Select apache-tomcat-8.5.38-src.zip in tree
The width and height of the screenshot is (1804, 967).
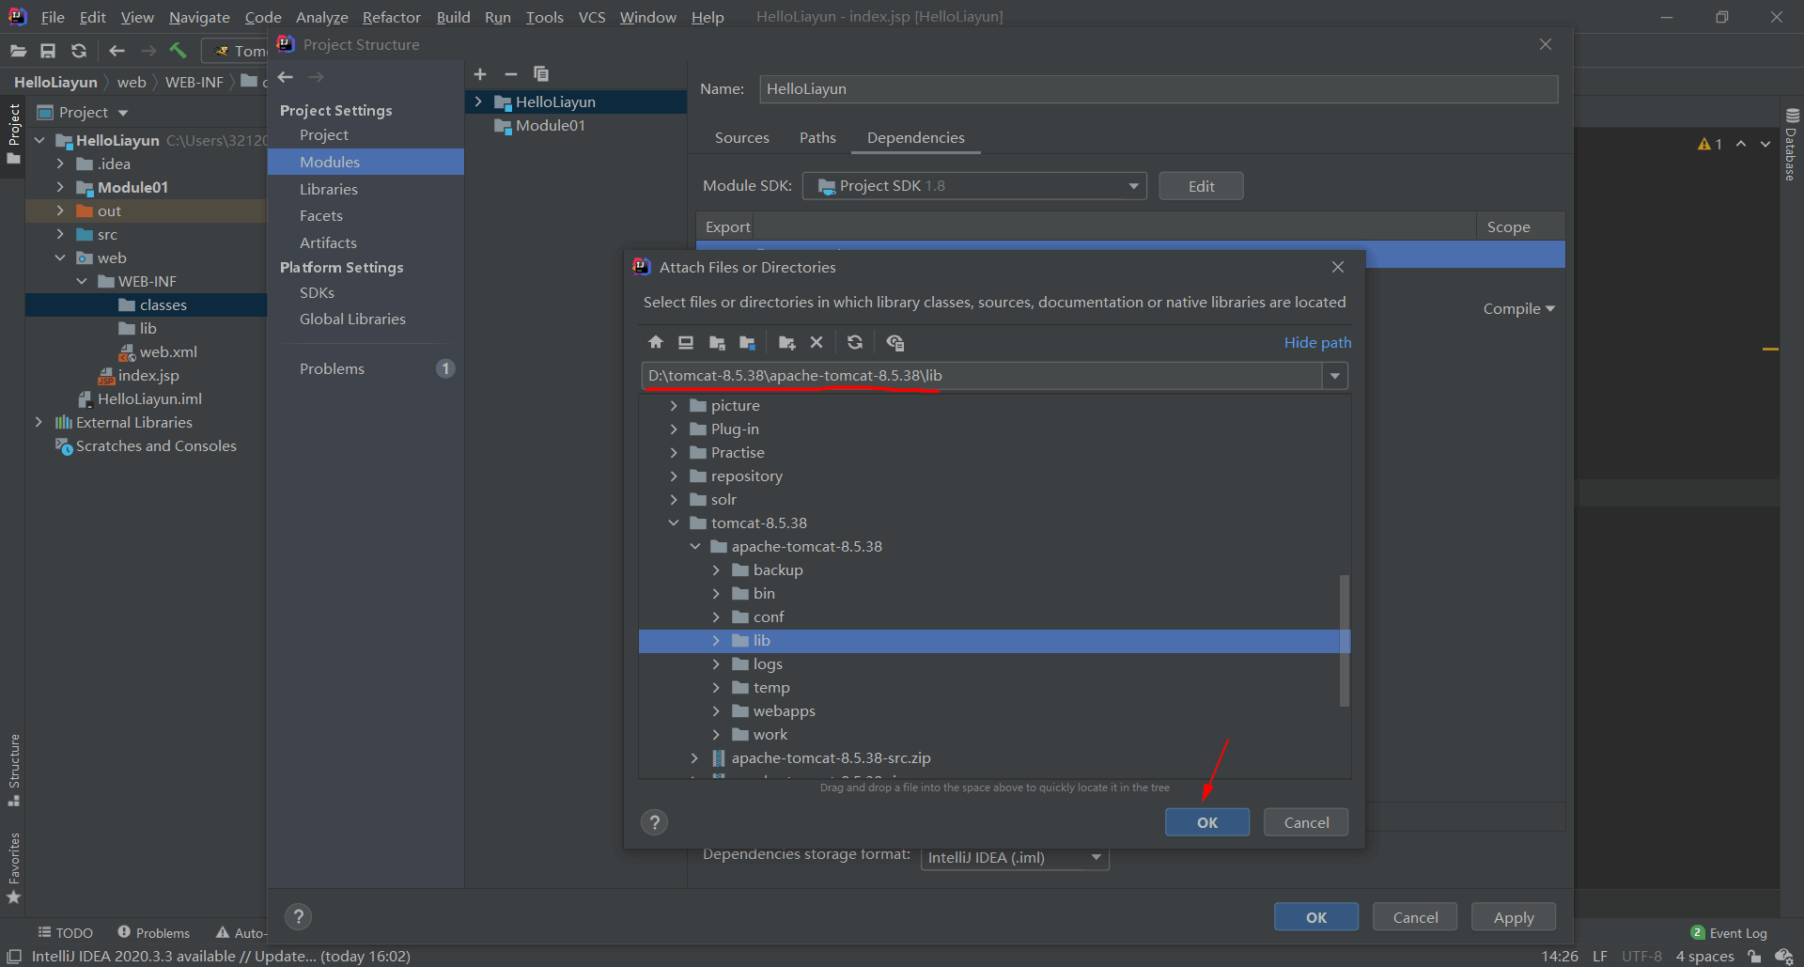831,758
